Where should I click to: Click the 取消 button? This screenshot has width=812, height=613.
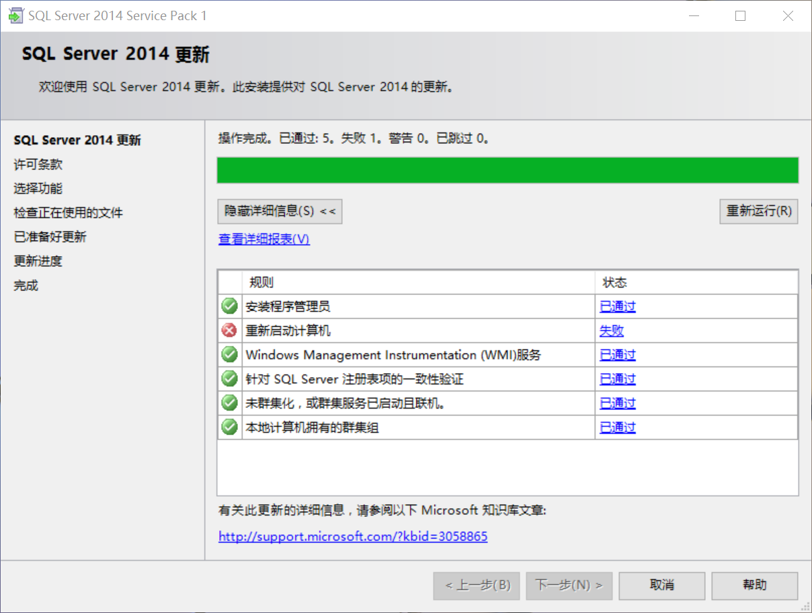pos(661,585)
